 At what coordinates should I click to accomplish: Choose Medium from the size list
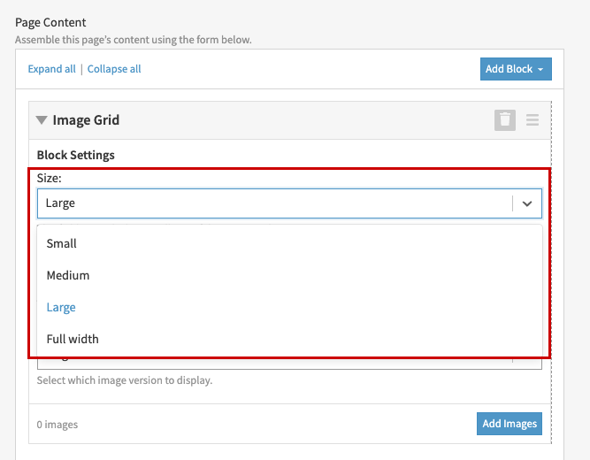tap(68, 275)
